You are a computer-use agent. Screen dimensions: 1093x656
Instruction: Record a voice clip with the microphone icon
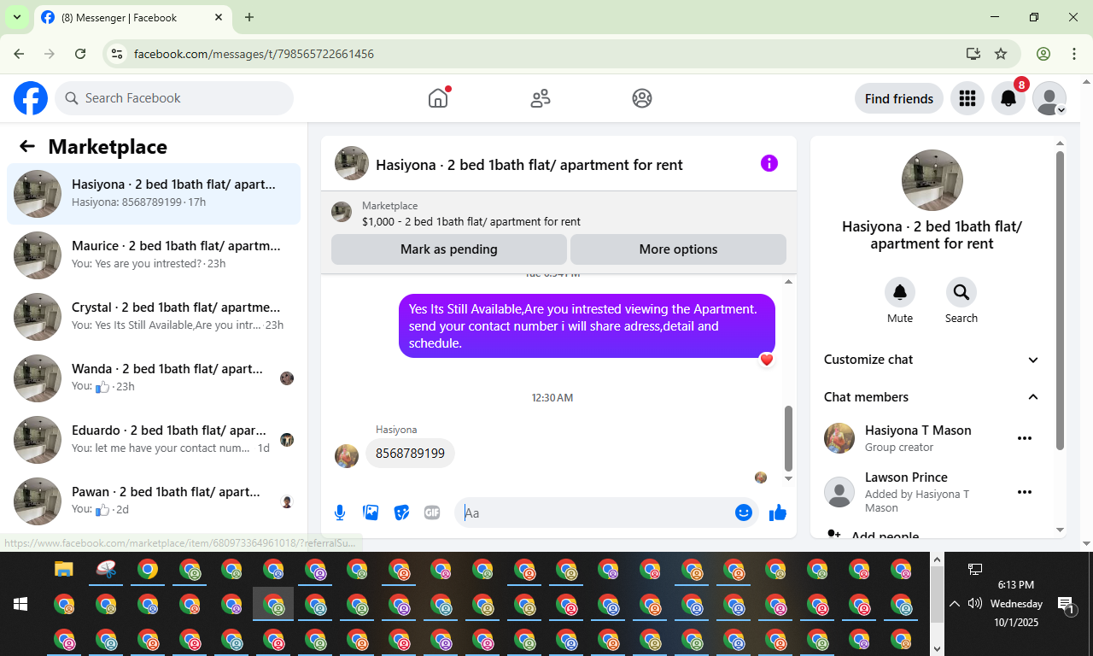click(340, 512)
